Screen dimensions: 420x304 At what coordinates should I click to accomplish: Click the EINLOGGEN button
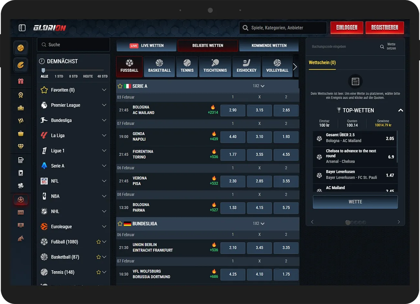pos(347,28)
